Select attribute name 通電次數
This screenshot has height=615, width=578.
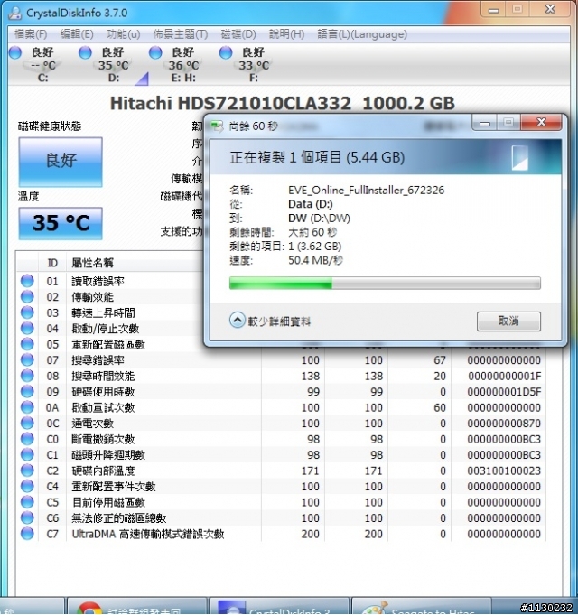[92, 424]
